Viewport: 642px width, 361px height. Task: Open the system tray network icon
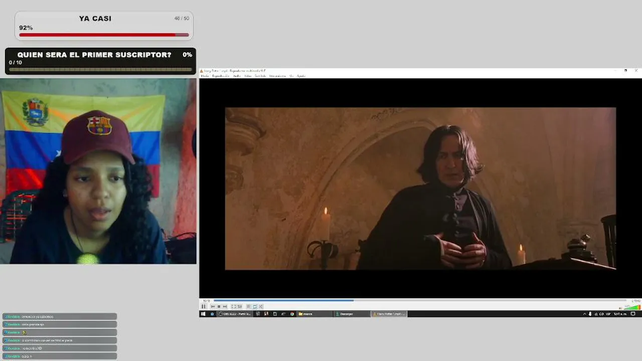tap(595, 314)
